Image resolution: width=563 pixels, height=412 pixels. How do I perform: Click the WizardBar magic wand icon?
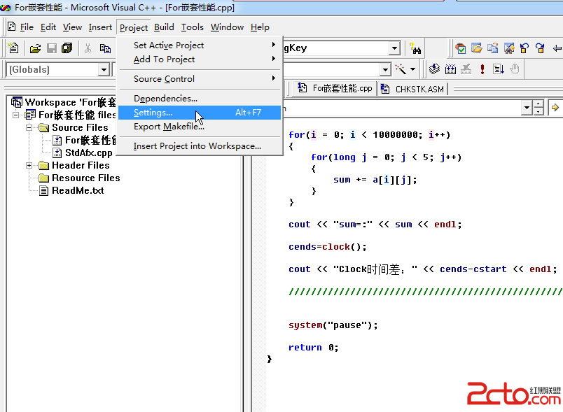point(401,69)
